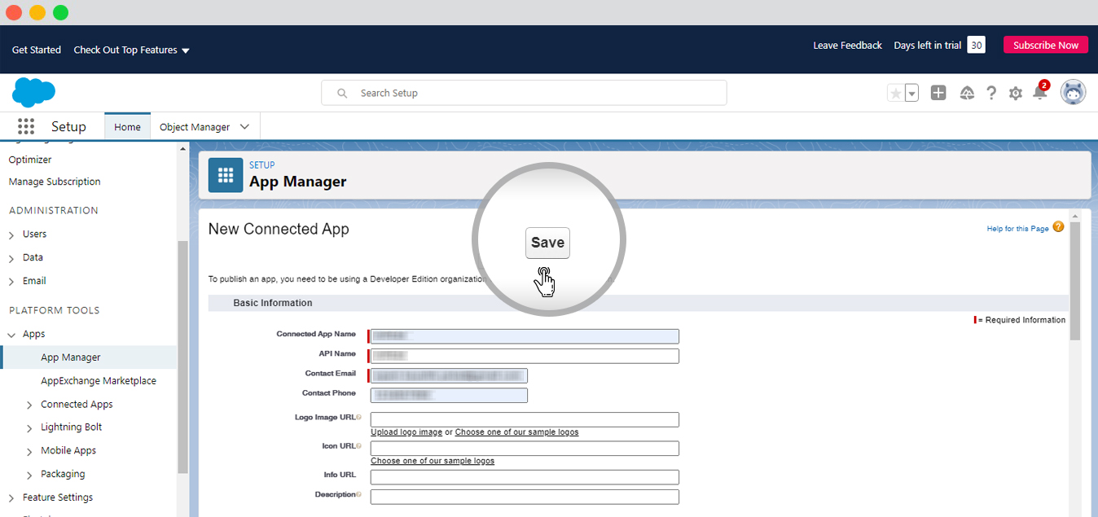
Task: Select App Manager in sidebar
Action: [71, 357]
